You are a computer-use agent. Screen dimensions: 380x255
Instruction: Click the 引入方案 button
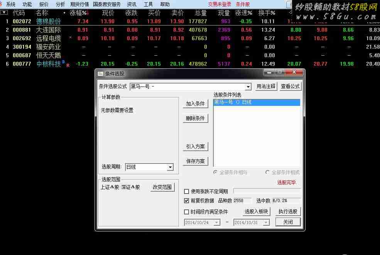tap(195, 146)
